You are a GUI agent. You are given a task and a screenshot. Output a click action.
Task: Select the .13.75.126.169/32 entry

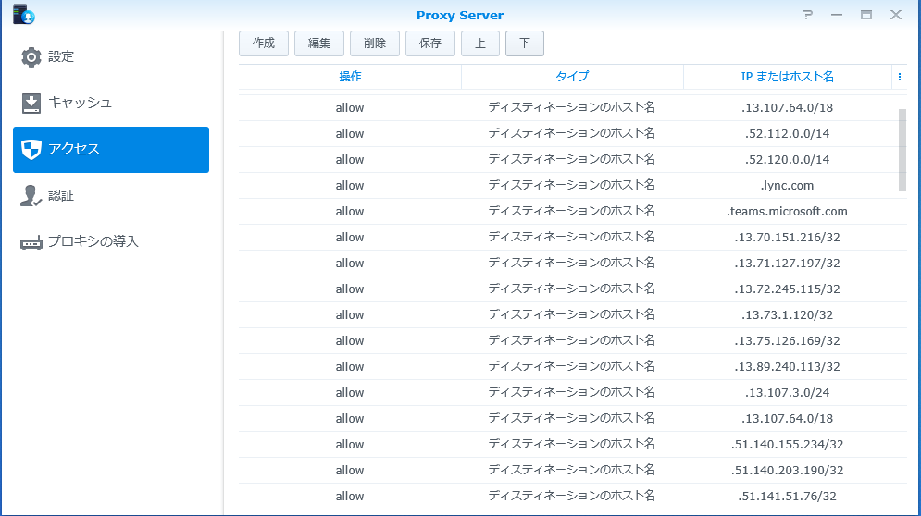[573, 340]
